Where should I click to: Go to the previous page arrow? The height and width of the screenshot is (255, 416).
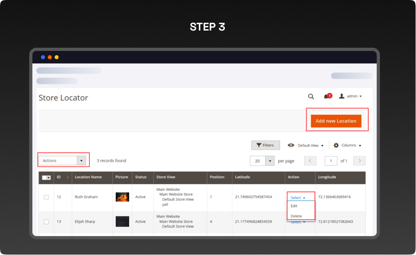pyautogui.click(x=310, y=161)
